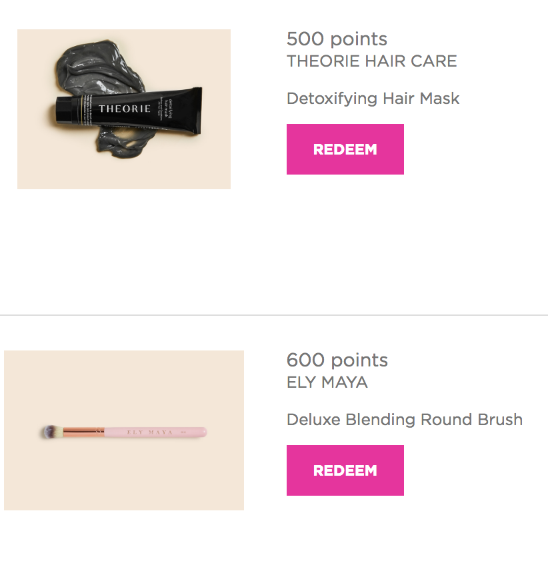Image resolution: width=548 pixels, height=573 pixels.
Task: Click the THEORIE logo on the black tube
Action: [125, 109]
